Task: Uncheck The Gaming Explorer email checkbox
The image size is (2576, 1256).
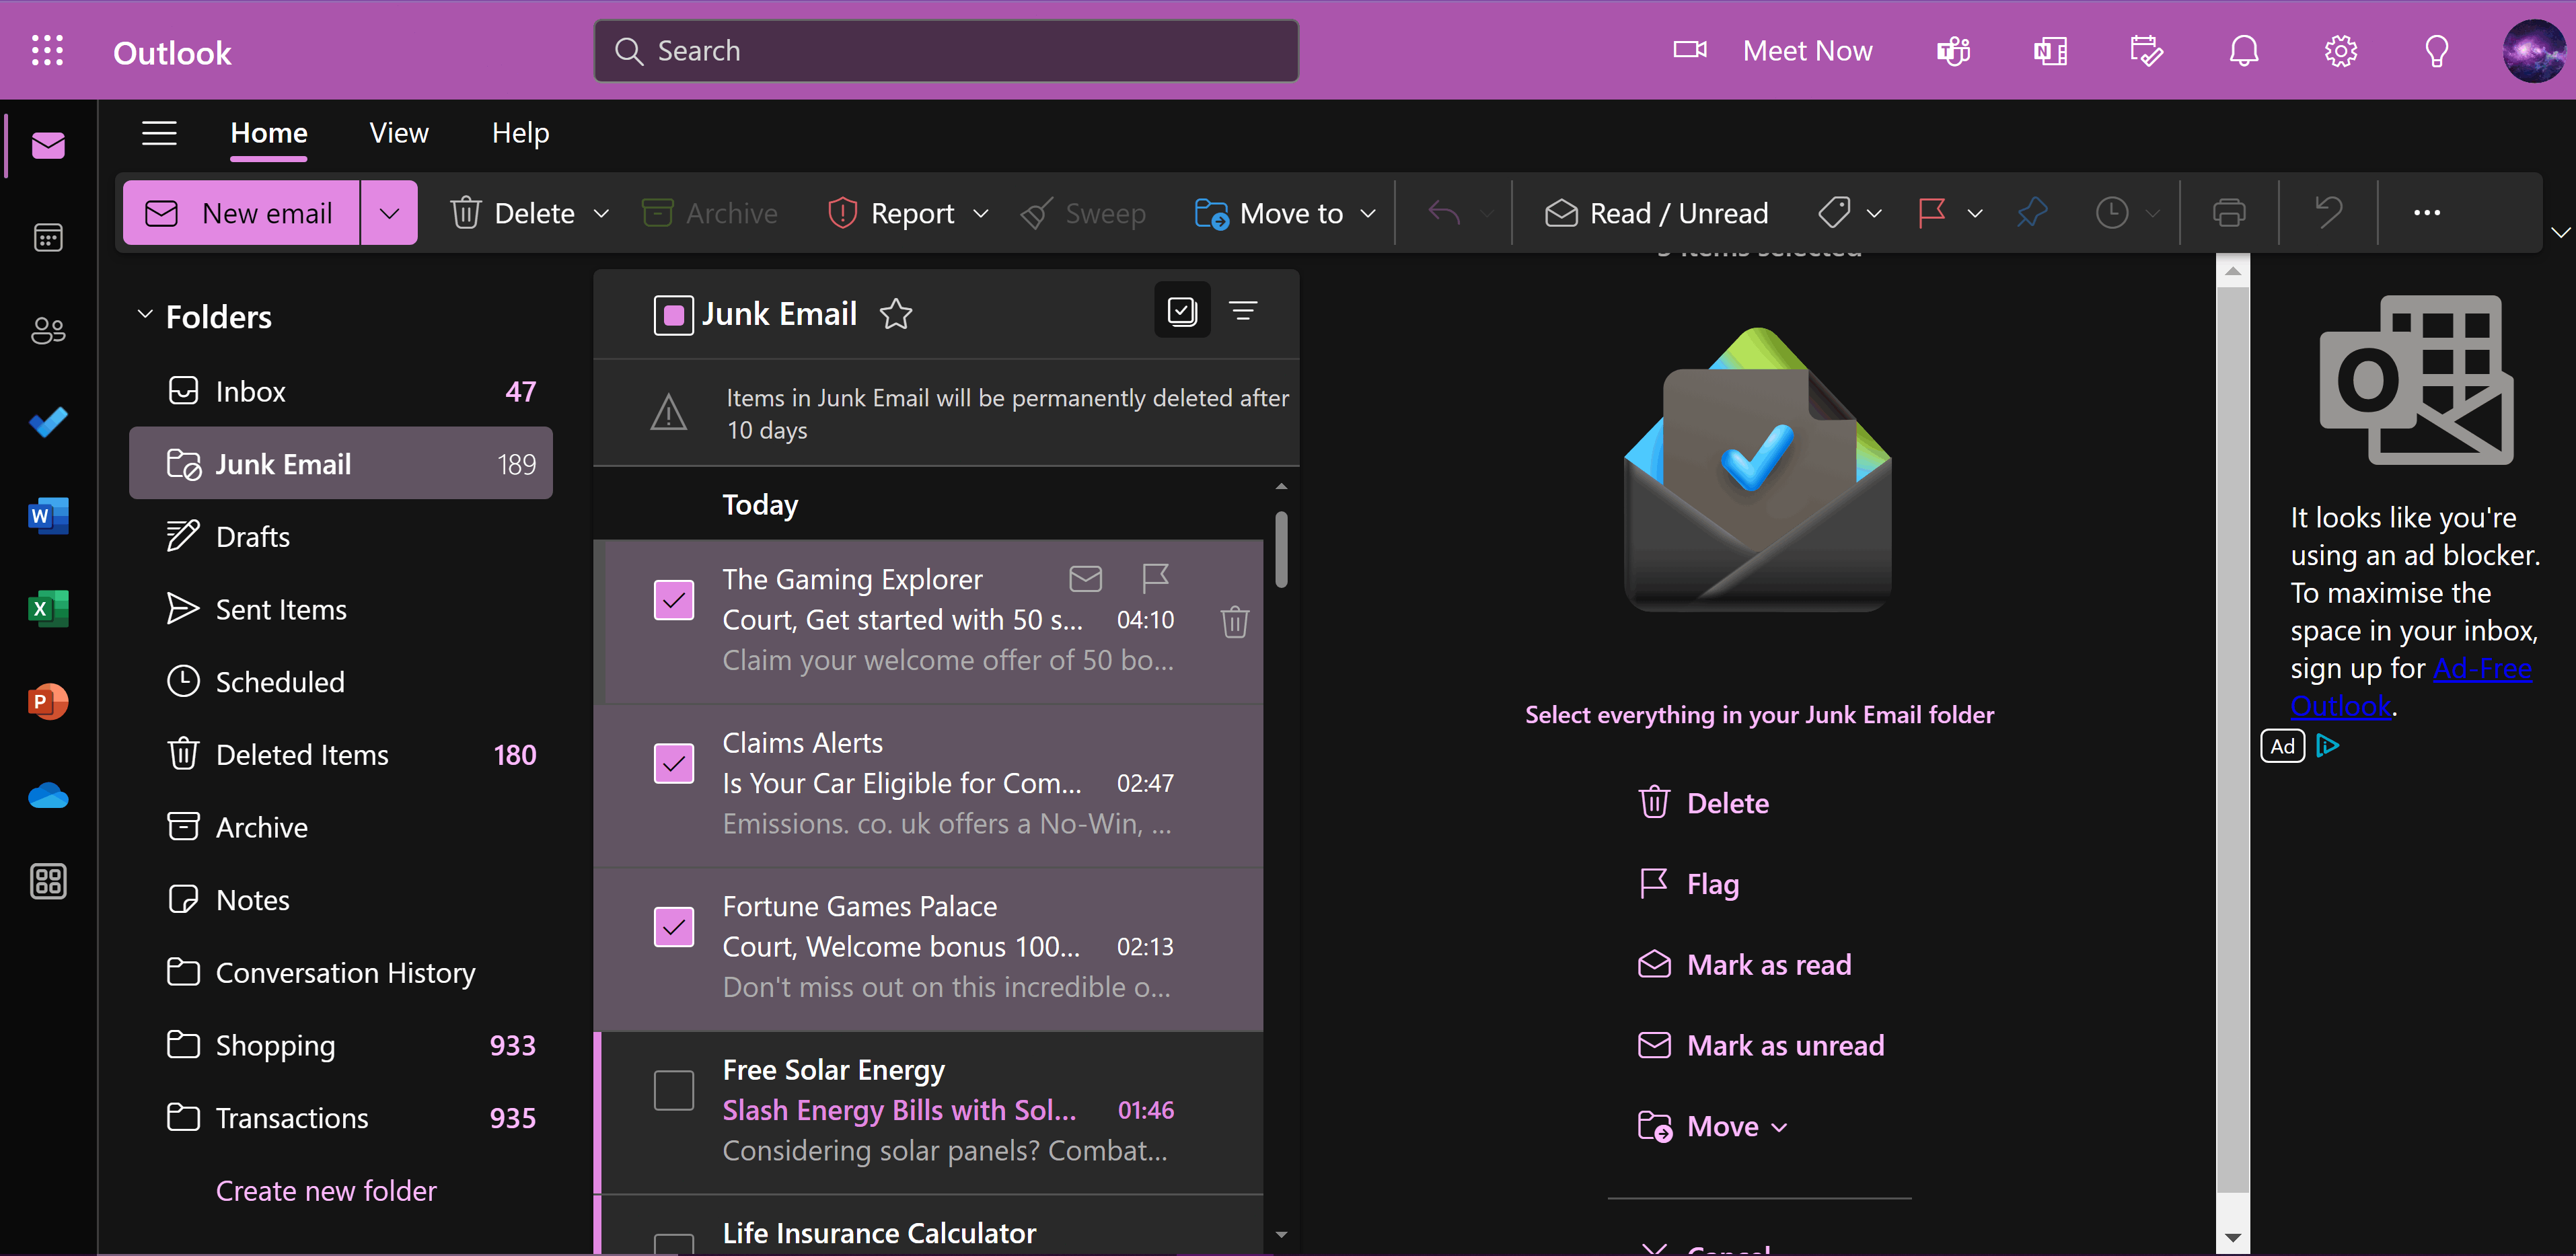Action: [x=673, y=600]
